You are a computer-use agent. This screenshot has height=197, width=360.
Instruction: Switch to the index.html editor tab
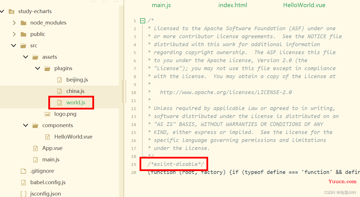(233, 5)
